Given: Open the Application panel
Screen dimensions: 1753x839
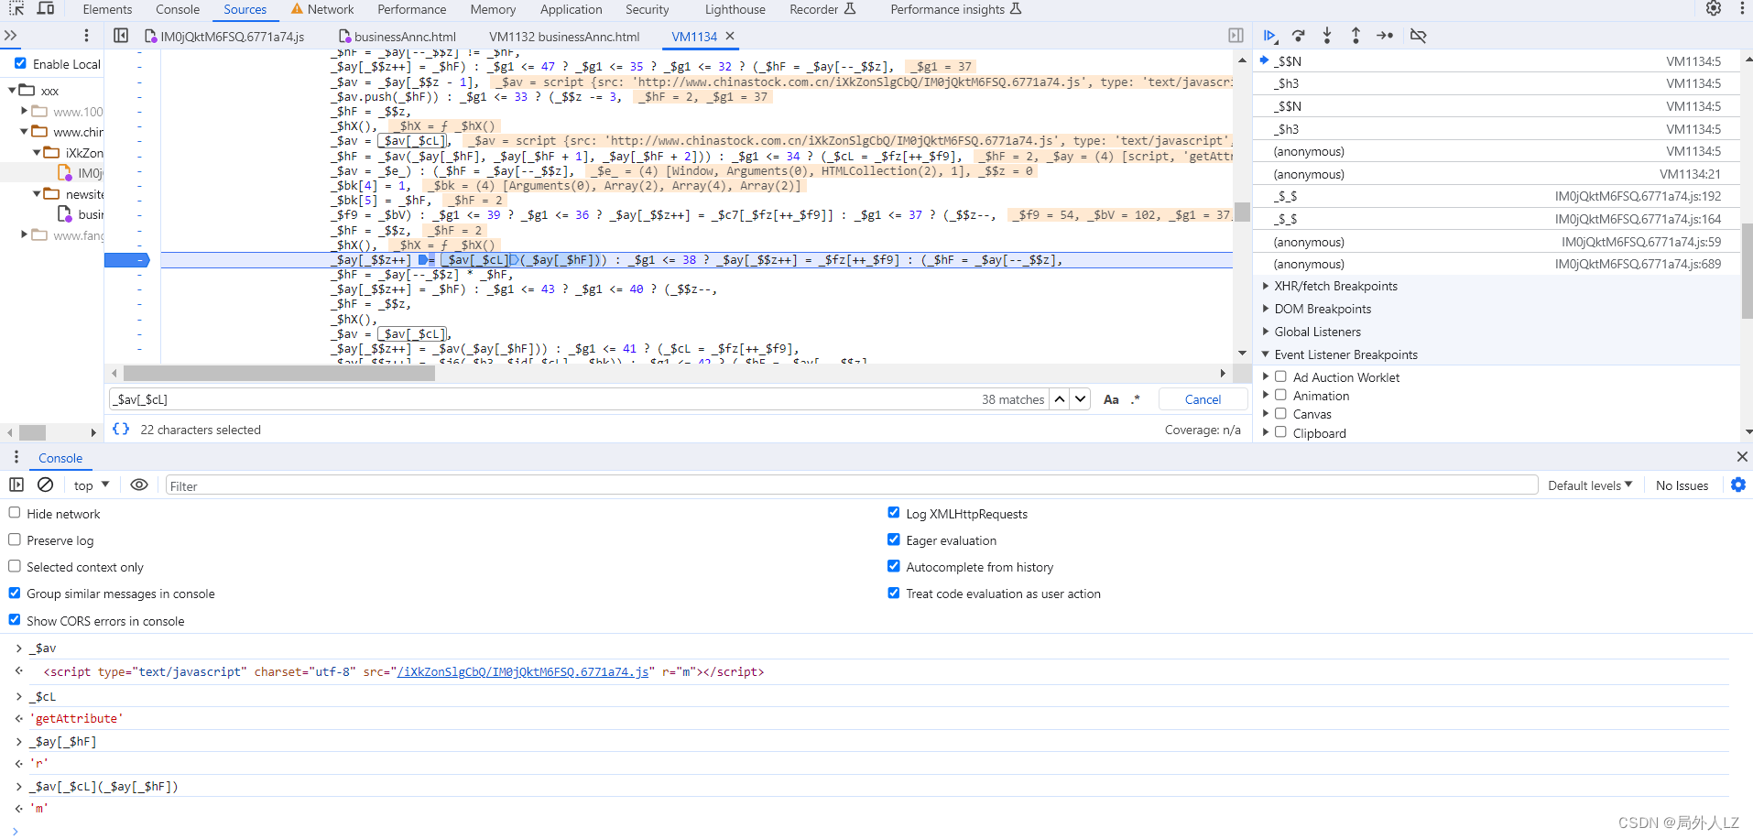Looking at the screenshot, I should click(572, 9).
